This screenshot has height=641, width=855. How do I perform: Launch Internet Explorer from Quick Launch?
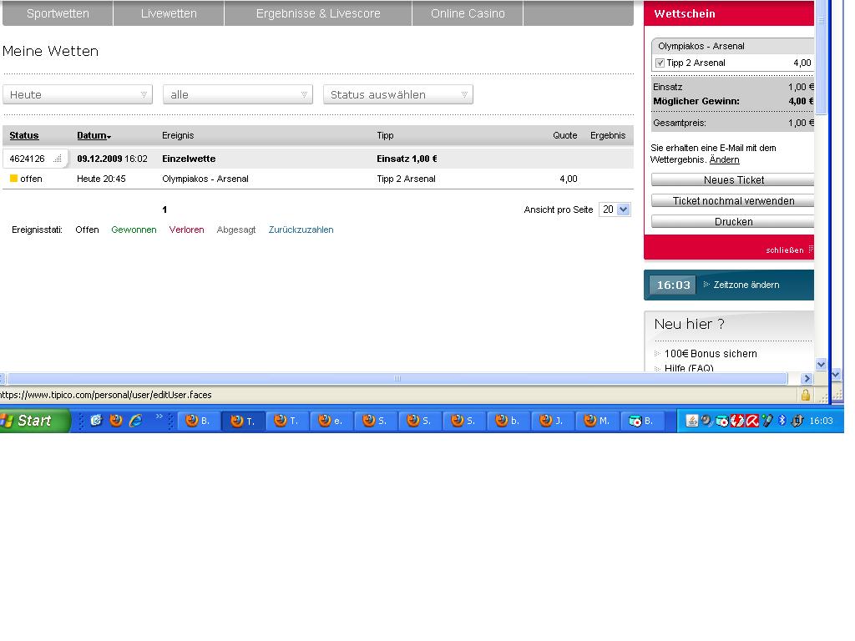click(x=135, y=421)
